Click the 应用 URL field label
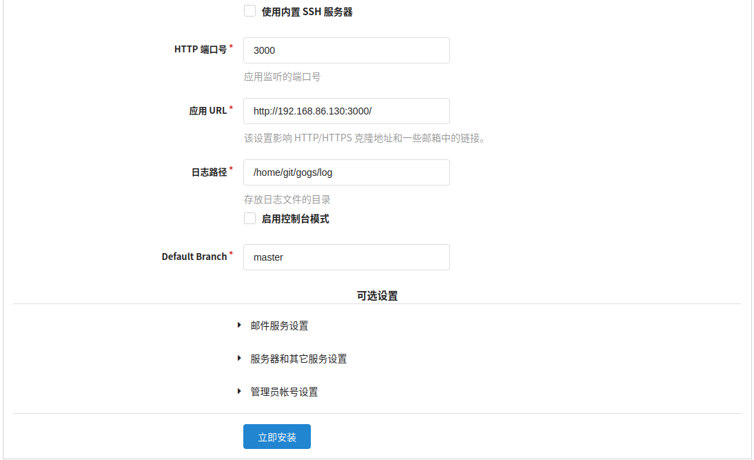 [x=207, y=111]
